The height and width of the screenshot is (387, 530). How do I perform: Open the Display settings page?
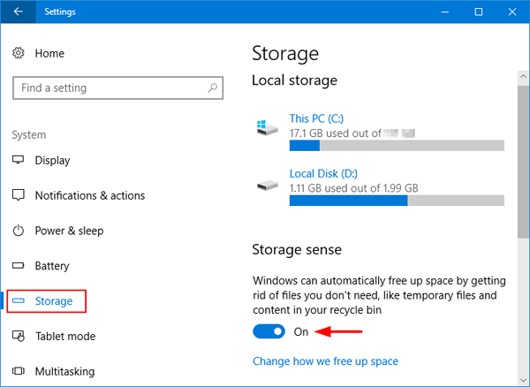coord(52,161)
